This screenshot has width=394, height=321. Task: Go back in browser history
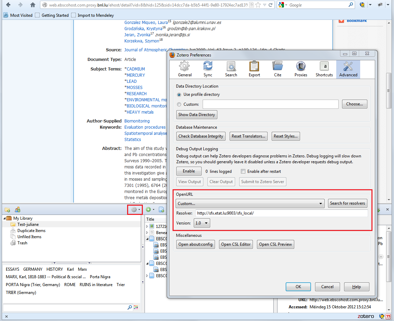click(x=8, y=5)
